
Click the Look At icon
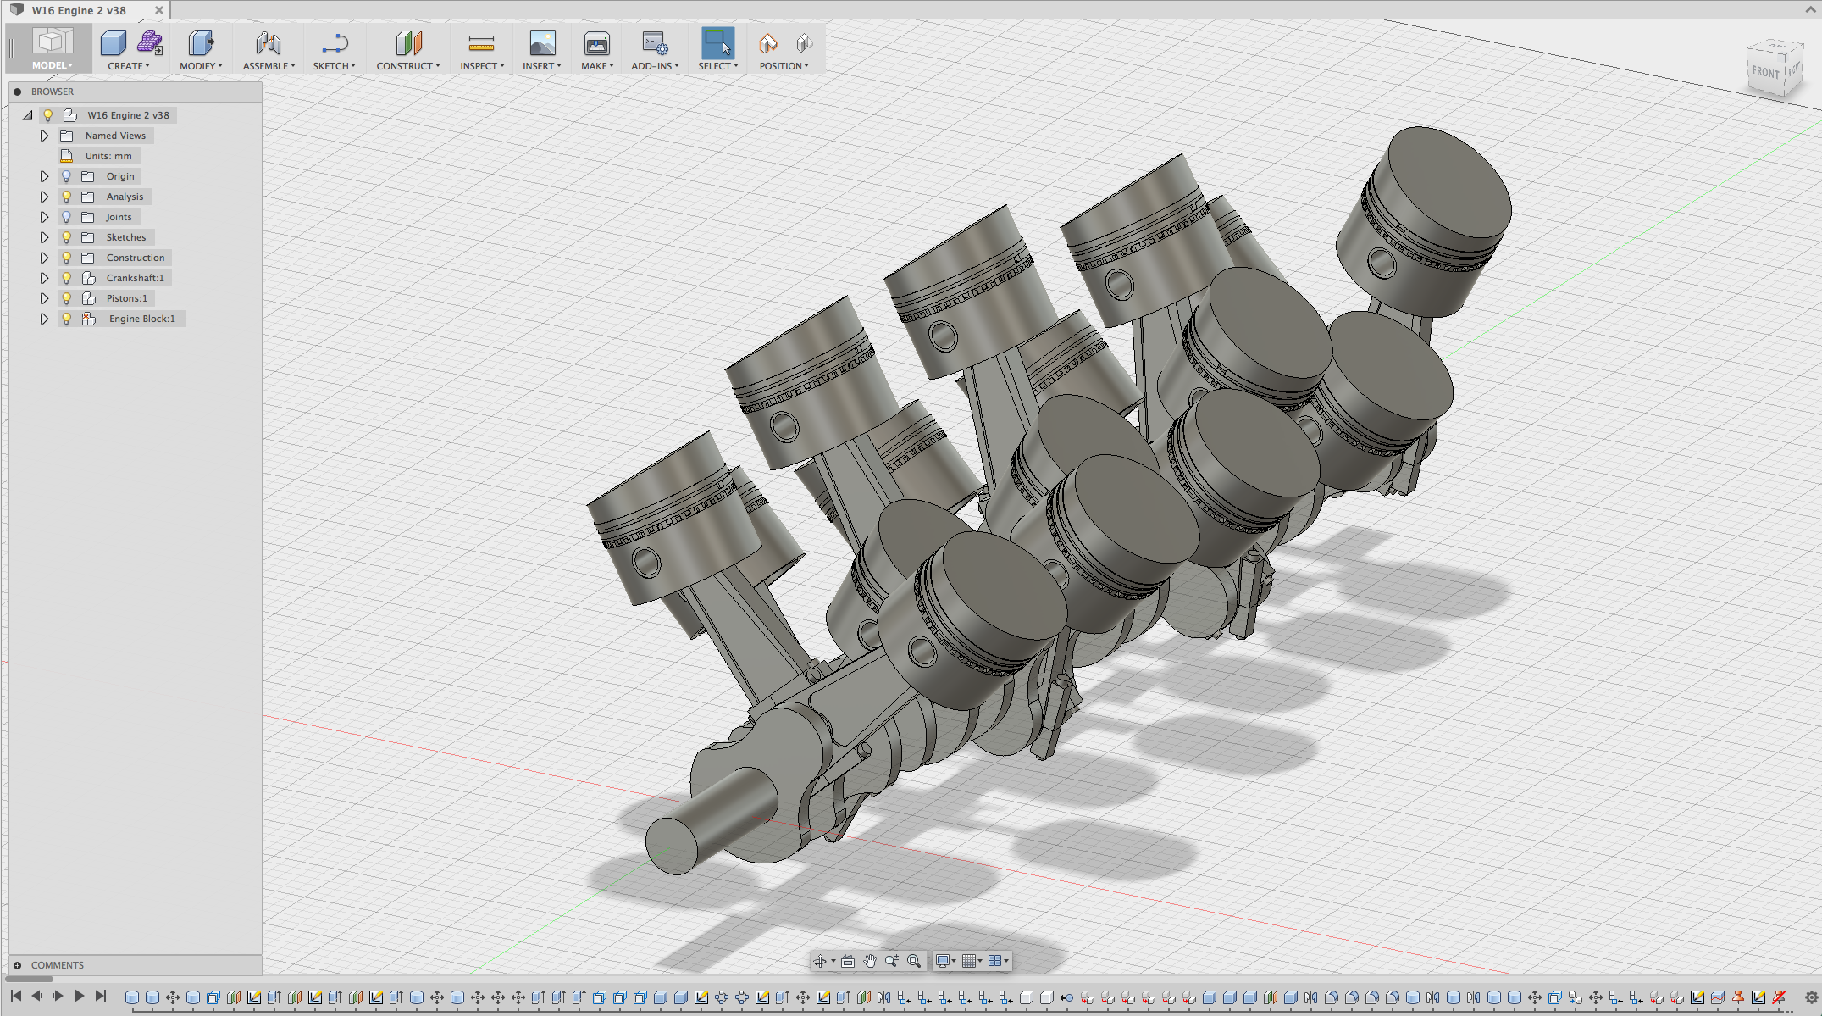coord(848,961)
